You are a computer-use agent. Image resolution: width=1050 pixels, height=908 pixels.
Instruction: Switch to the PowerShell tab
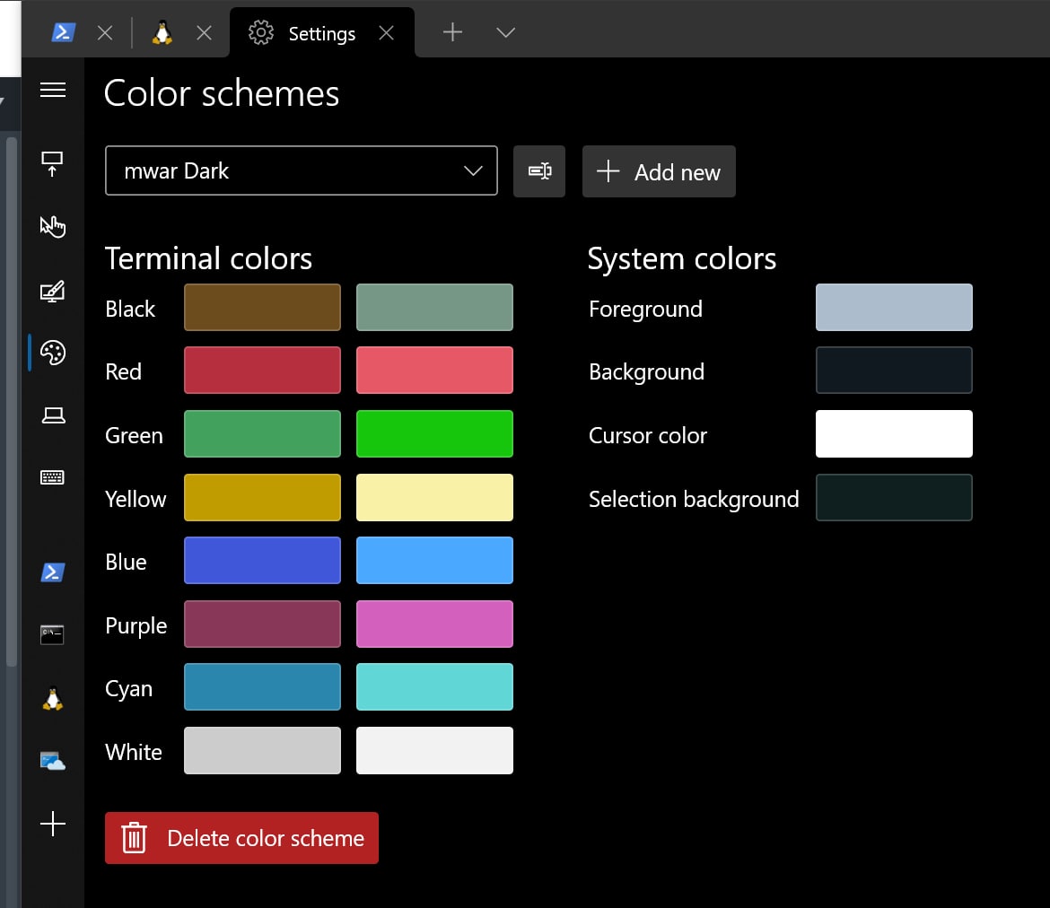(63, 33)
